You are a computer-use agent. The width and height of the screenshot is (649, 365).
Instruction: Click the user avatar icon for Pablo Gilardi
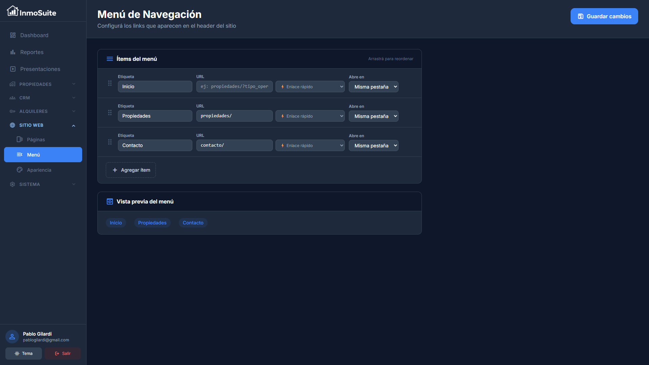pyautogui.click(x=12, y=337)
